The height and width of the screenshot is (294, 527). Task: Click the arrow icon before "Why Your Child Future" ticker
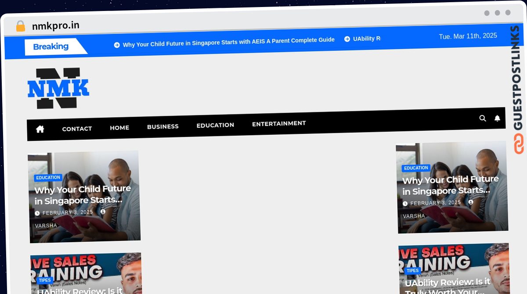click(117, 45)
